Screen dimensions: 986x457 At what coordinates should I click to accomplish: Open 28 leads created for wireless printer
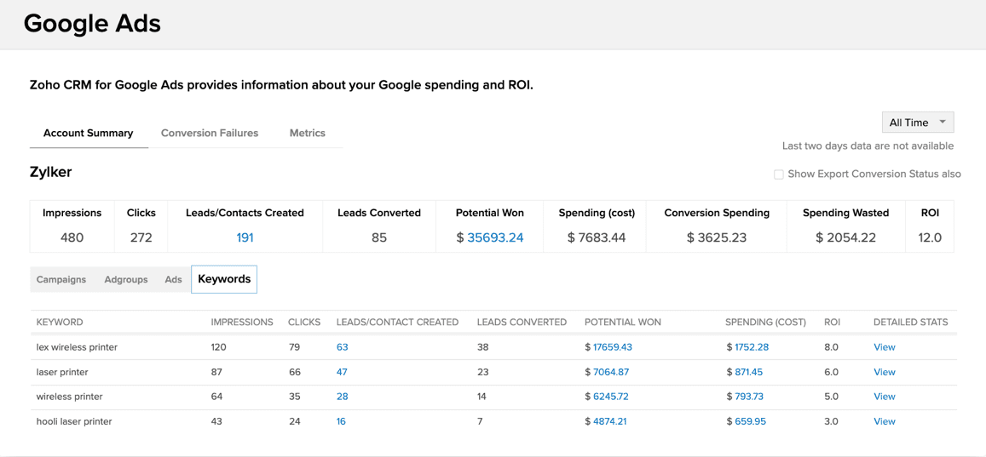coord(342,397)
